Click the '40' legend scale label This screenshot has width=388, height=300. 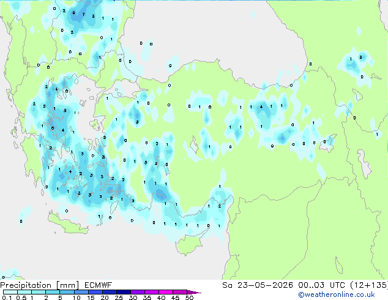161,298
